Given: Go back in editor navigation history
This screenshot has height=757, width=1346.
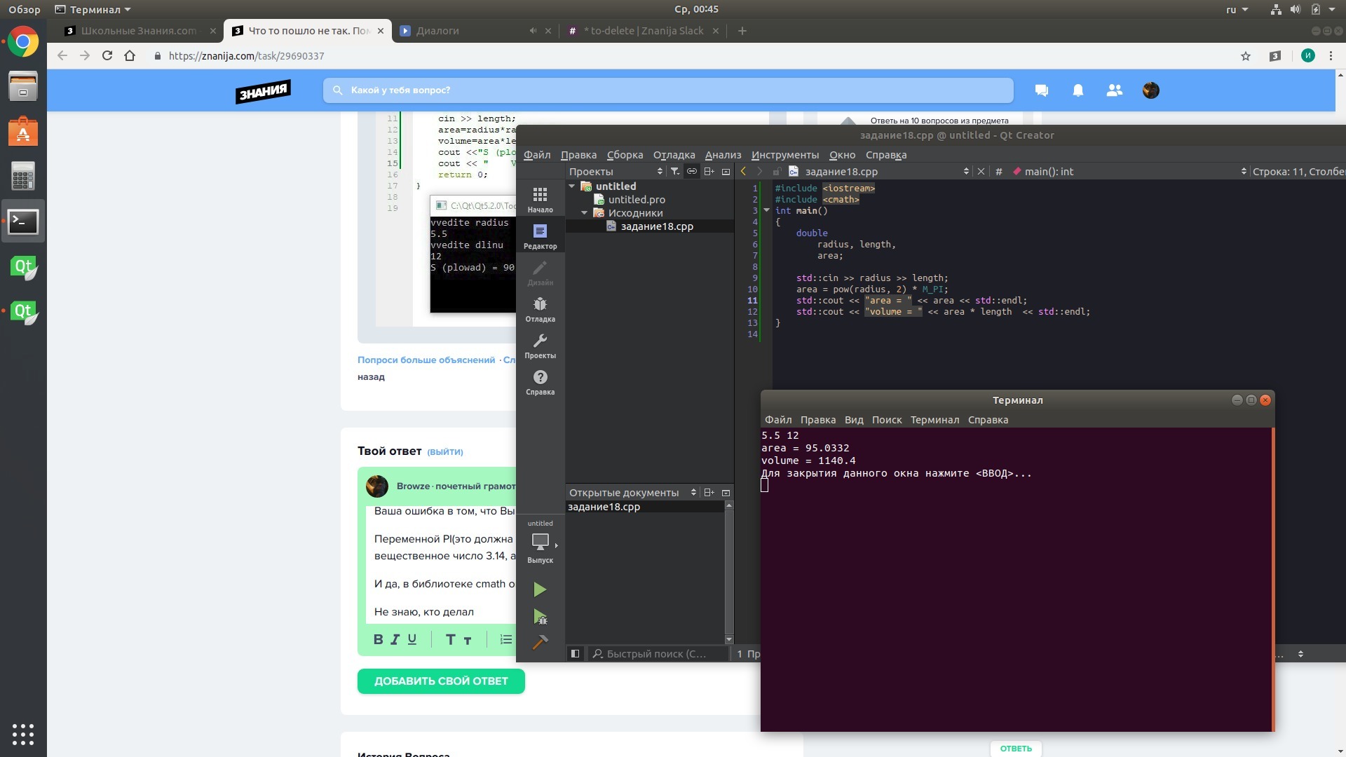Looking at the screenshot, I should coord(744,172).
